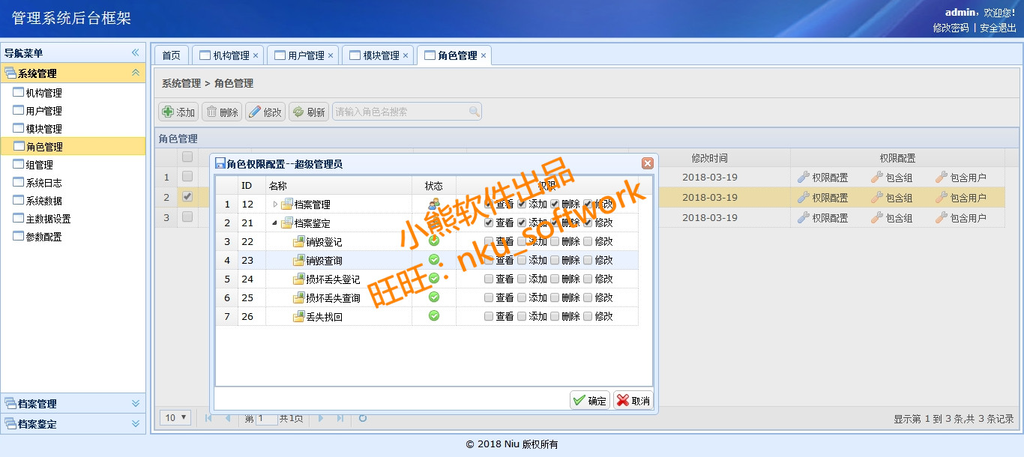The height and width of the screenshot is (457, 1024).
Task: Open the page size dropdown showing 10
Action: [176, 417]
